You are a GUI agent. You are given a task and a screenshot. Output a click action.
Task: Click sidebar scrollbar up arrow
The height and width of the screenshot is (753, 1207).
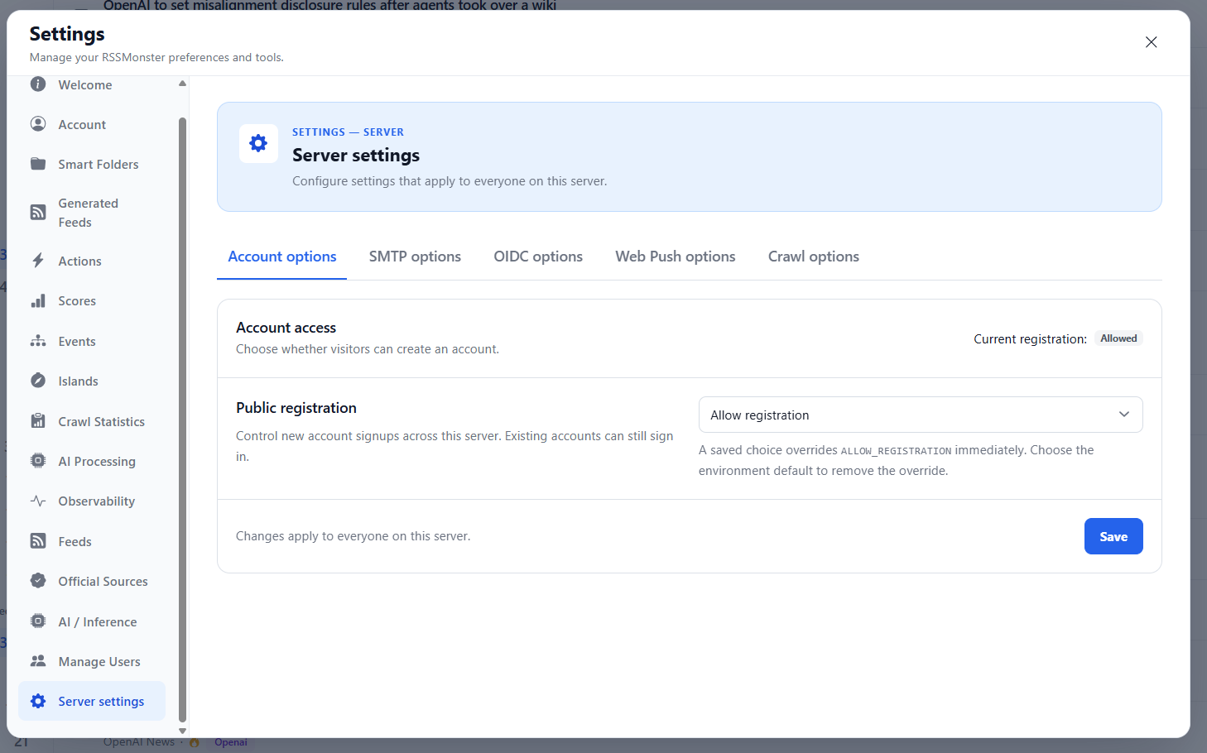coord(182,83)
